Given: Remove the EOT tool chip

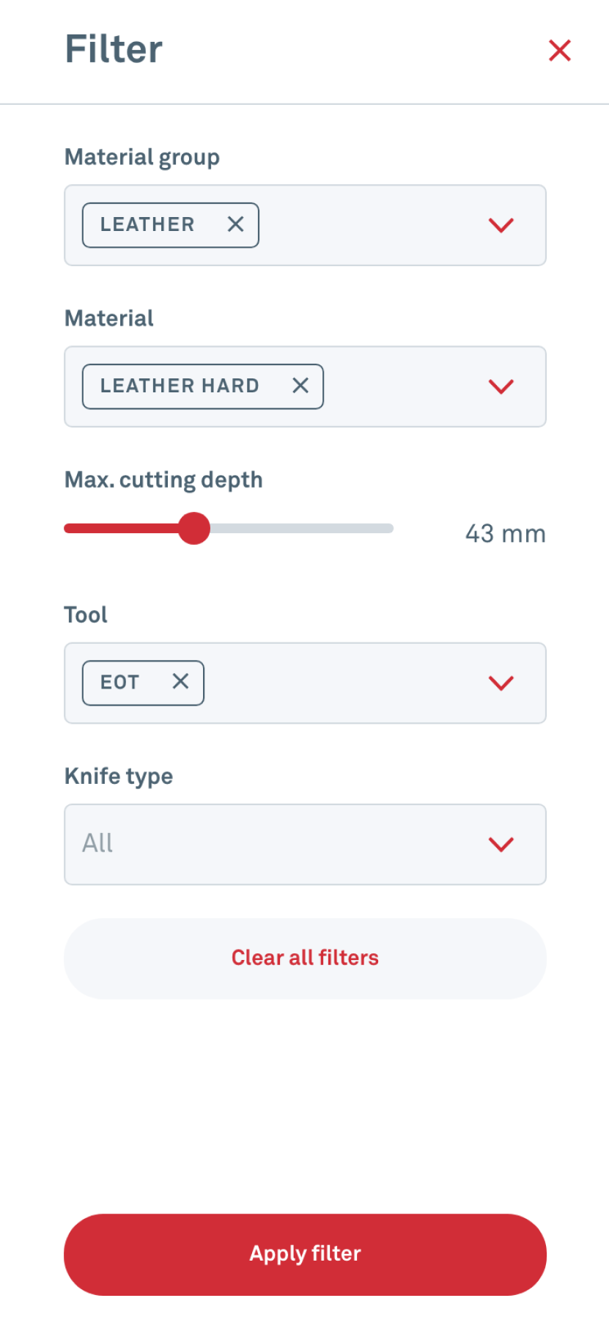Looking at the screenshot, I should coord(180,681).
